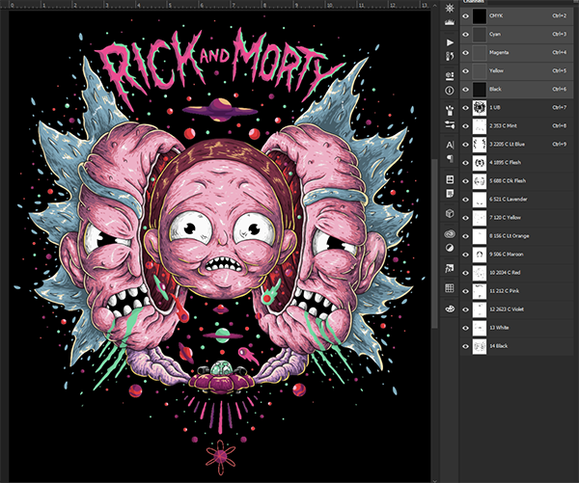Open the Brush presets panel icon

(x=450, y=110)
